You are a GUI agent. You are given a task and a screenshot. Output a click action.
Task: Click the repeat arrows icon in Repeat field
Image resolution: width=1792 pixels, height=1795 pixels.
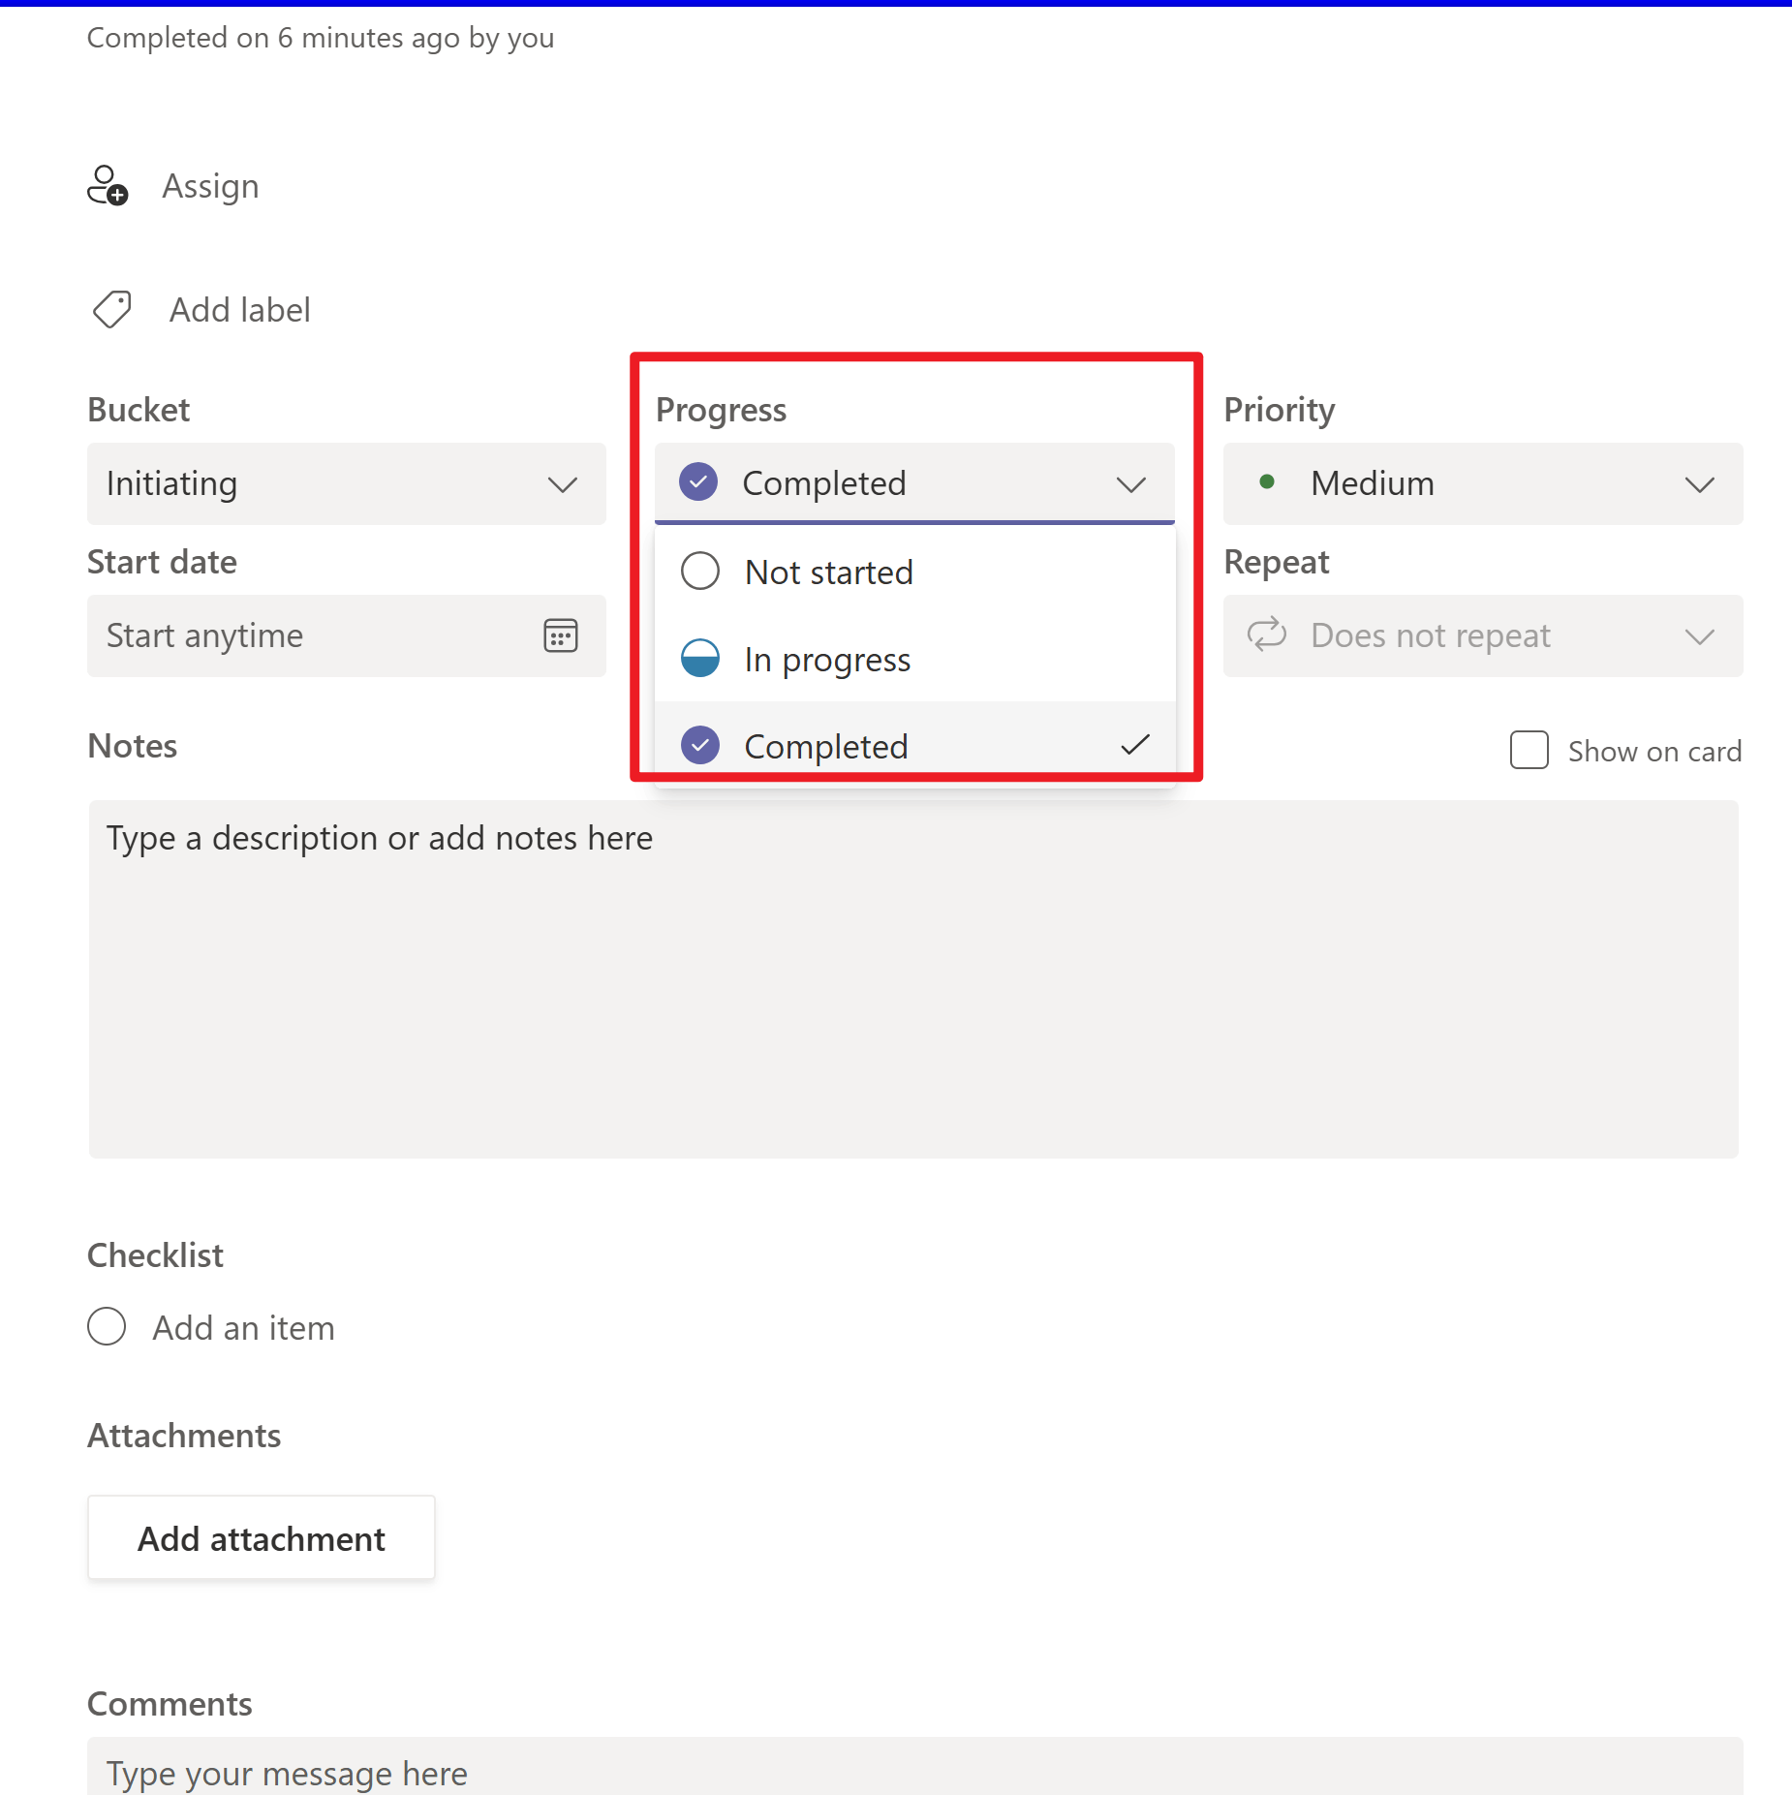[x=1267, y=635]
